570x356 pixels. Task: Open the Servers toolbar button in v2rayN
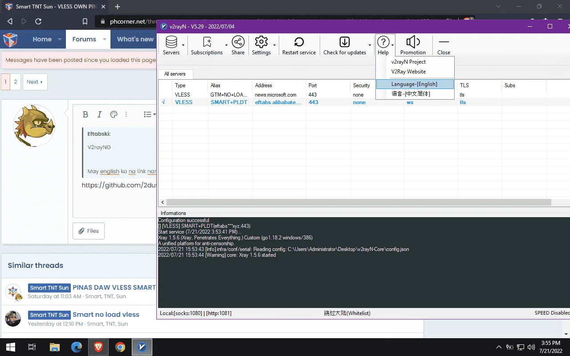coord(171,46)
